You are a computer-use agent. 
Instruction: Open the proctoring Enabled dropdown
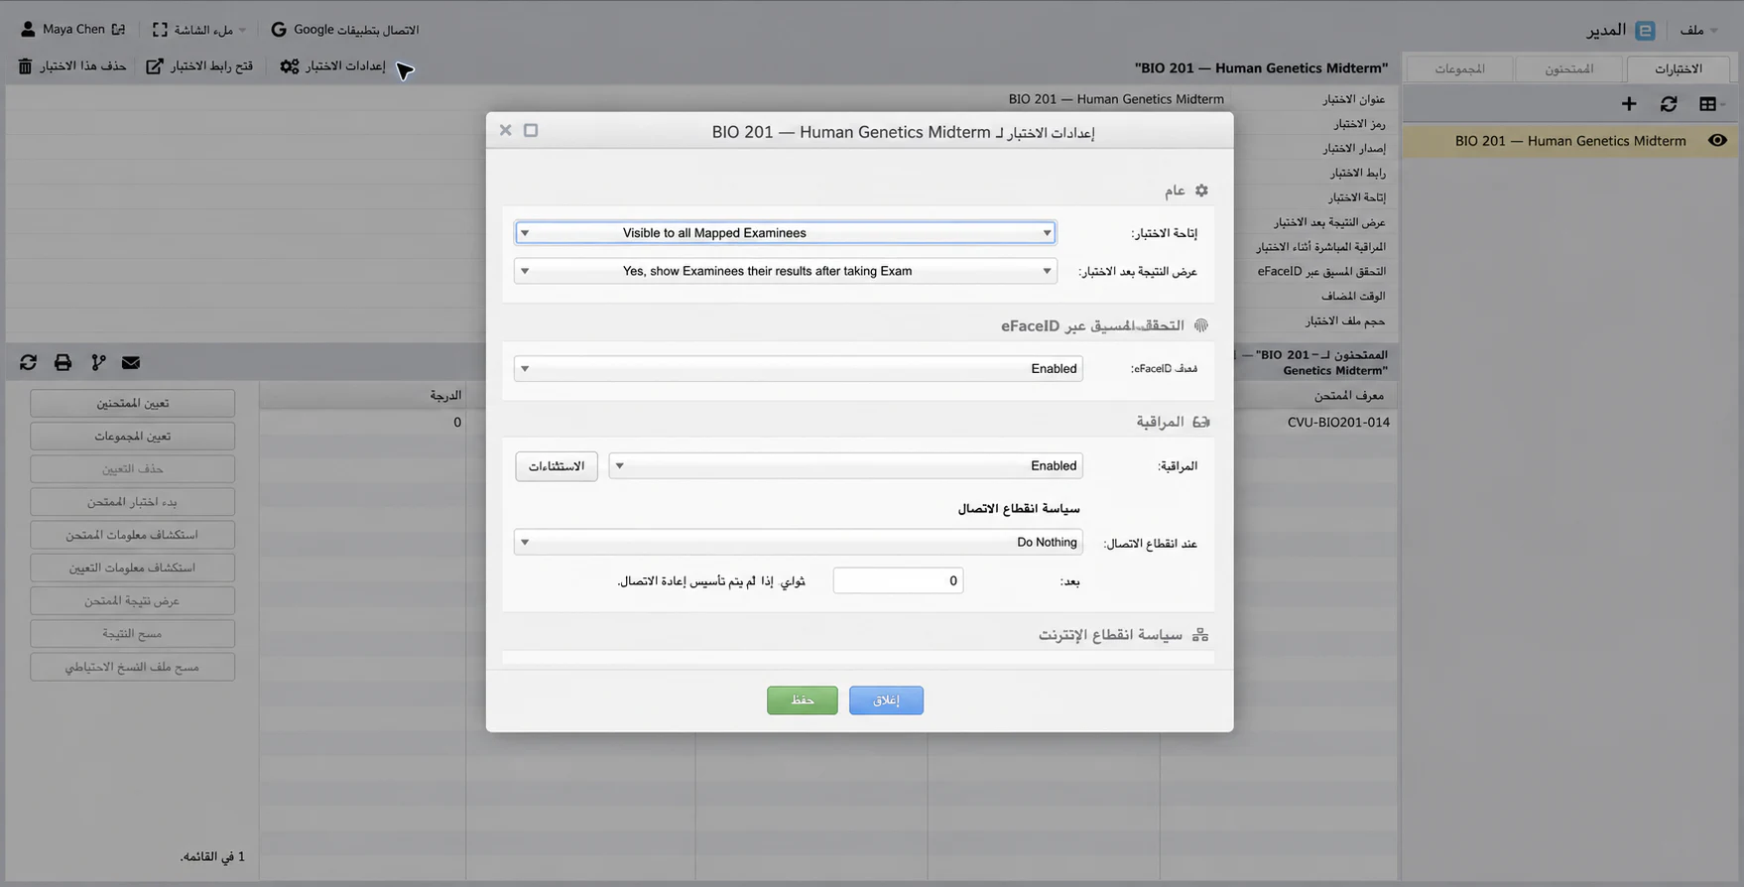point(845,466)
